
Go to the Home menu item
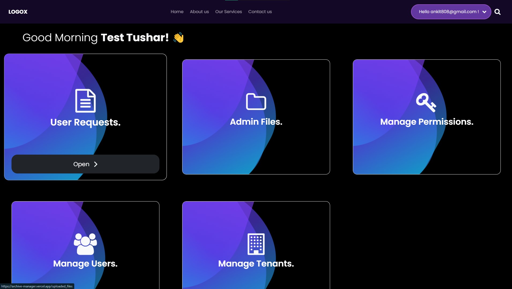177,12
